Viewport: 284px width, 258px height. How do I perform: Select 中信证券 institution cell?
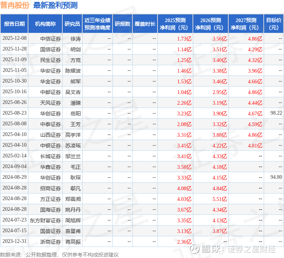(51, 39)
